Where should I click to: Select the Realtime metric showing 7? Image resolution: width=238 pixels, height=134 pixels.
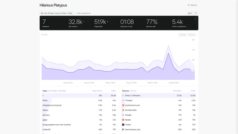[x=46, y=23]
